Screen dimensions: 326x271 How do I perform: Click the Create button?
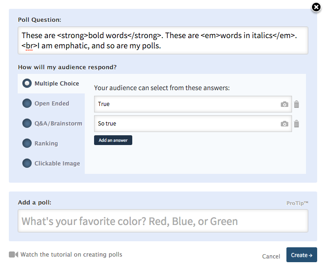pos(301,255)
